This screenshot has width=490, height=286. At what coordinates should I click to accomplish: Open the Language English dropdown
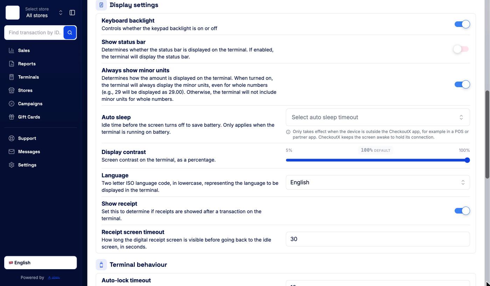click(378, 182)
